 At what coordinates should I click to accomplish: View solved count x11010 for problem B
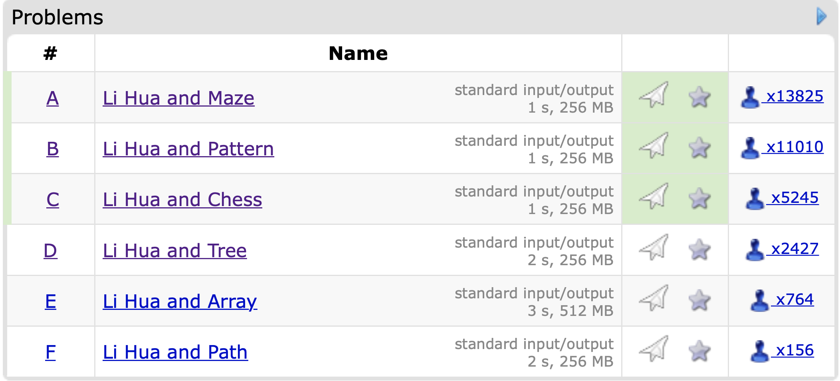(795, 147)
